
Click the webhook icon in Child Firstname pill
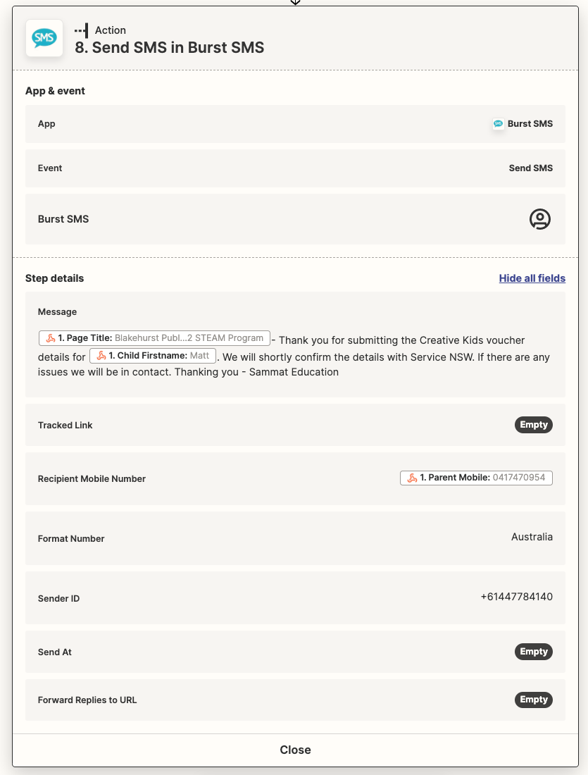101,355
